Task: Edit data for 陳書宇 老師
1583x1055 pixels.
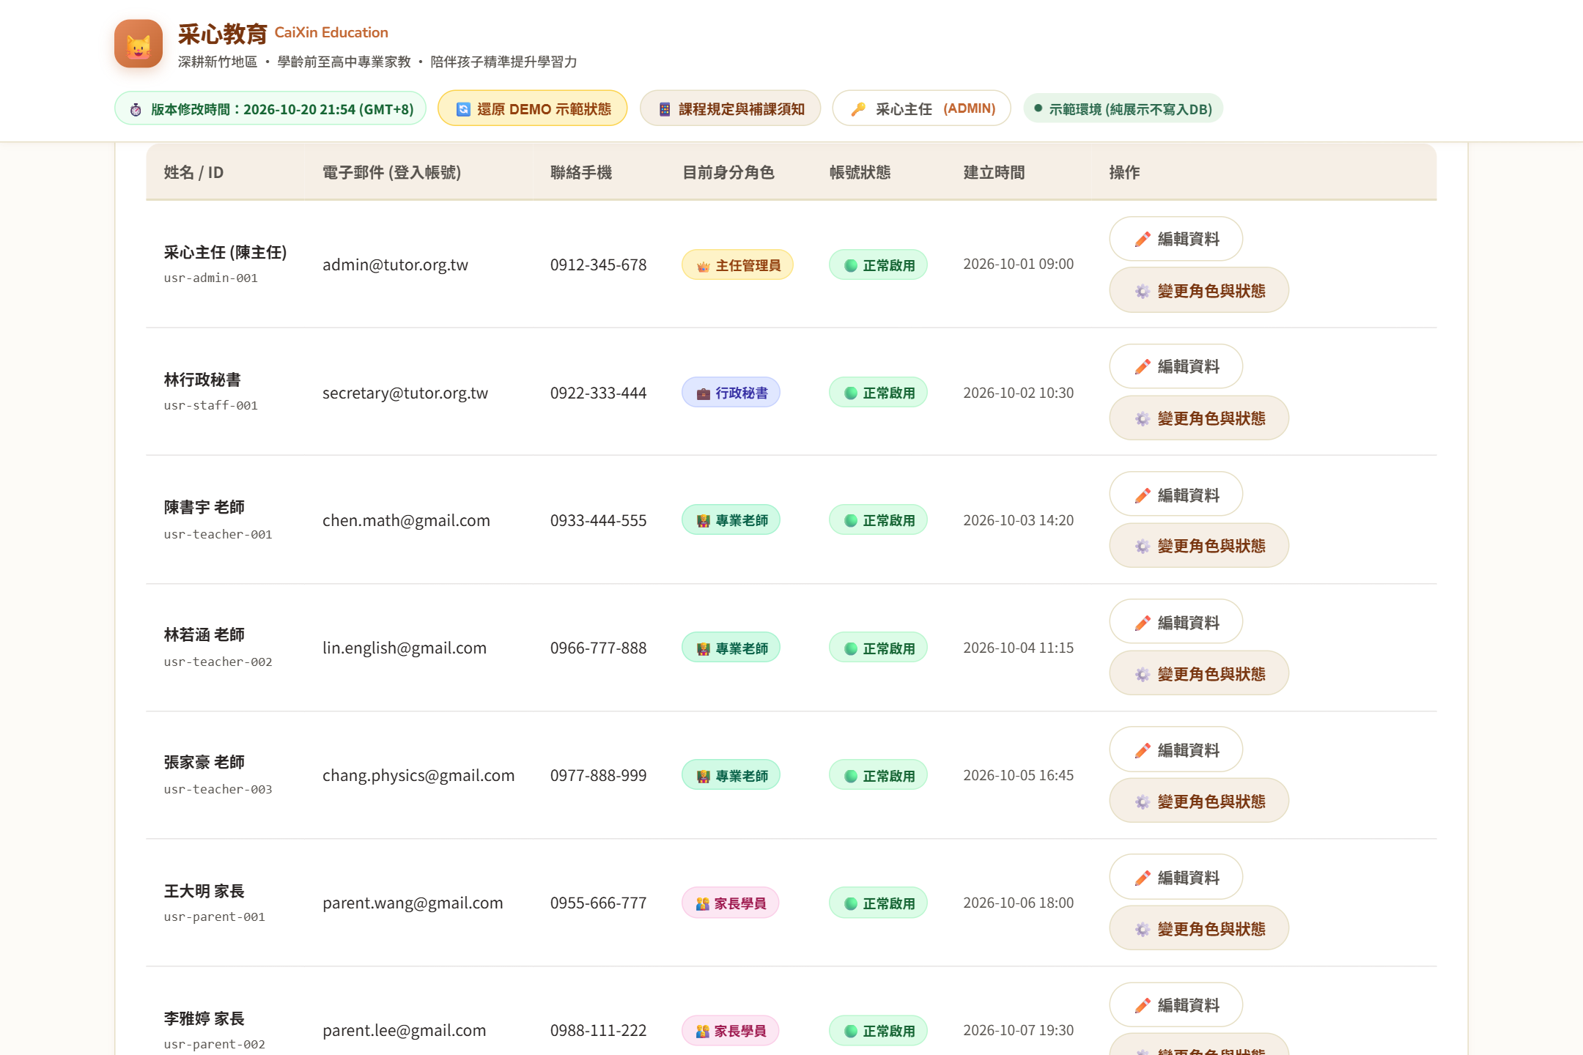Action: pos(1176,495)
